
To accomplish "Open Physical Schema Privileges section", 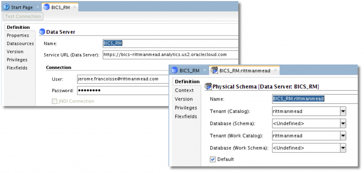I will tap(186, 108).
